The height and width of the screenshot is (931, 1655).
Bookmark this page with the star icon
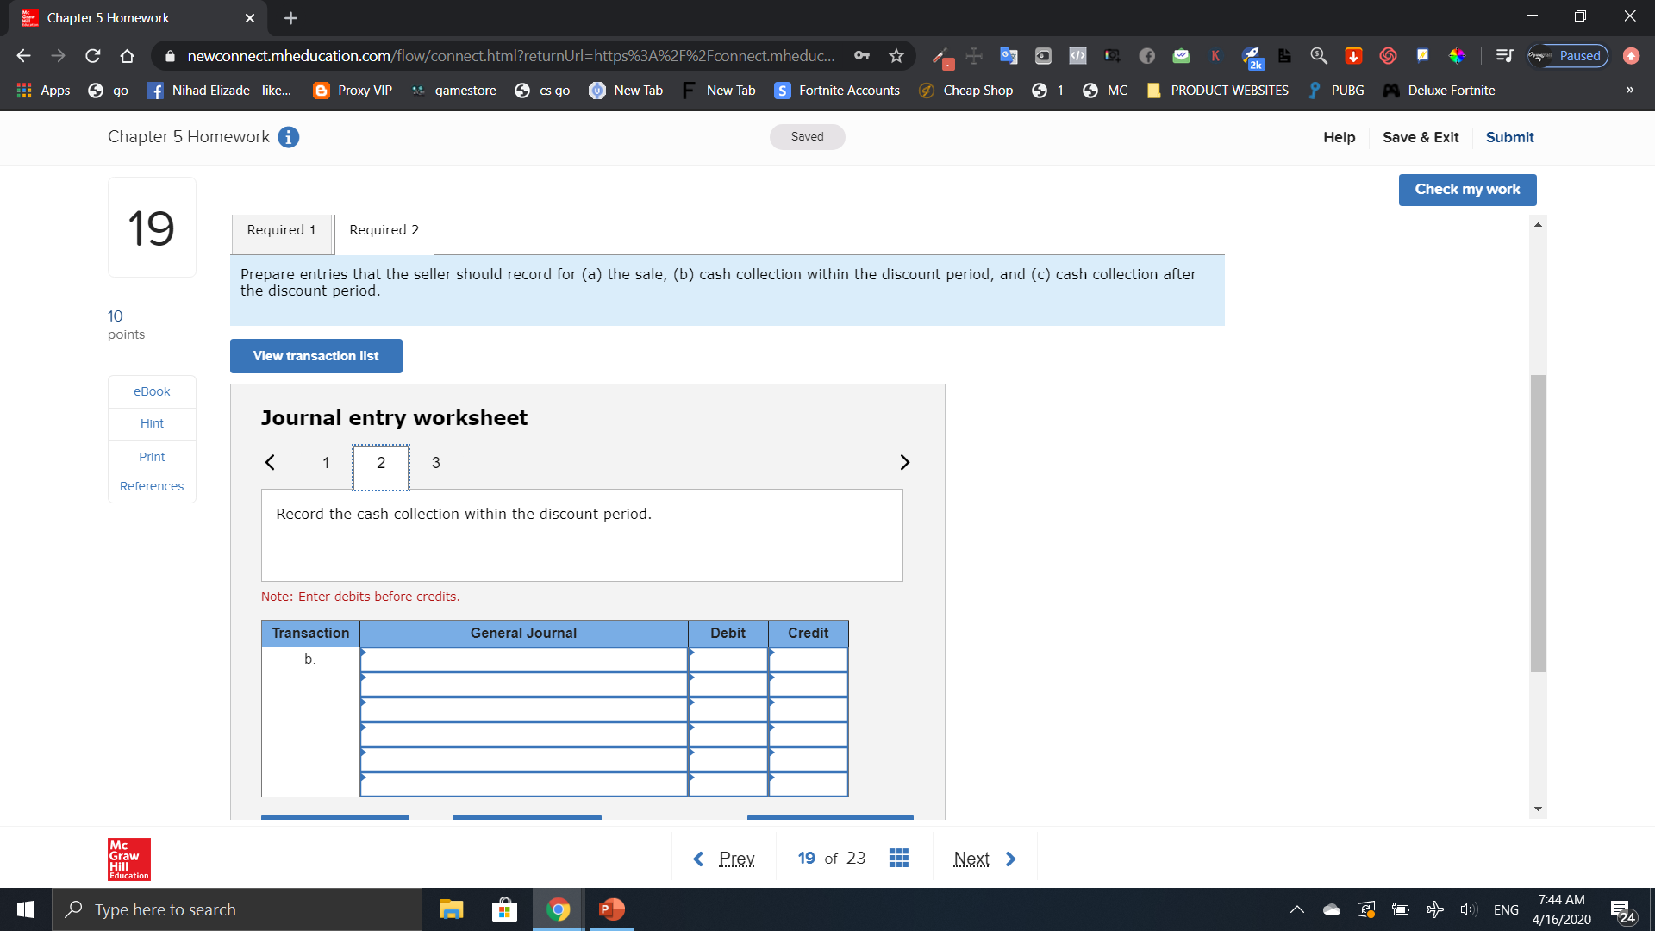(x=896, y=55)
